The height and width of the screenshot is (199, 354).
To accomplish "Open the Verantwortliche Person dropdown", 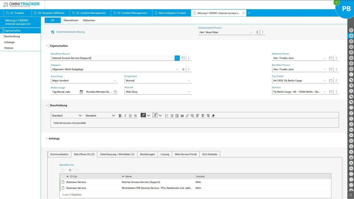I will 251,32.
